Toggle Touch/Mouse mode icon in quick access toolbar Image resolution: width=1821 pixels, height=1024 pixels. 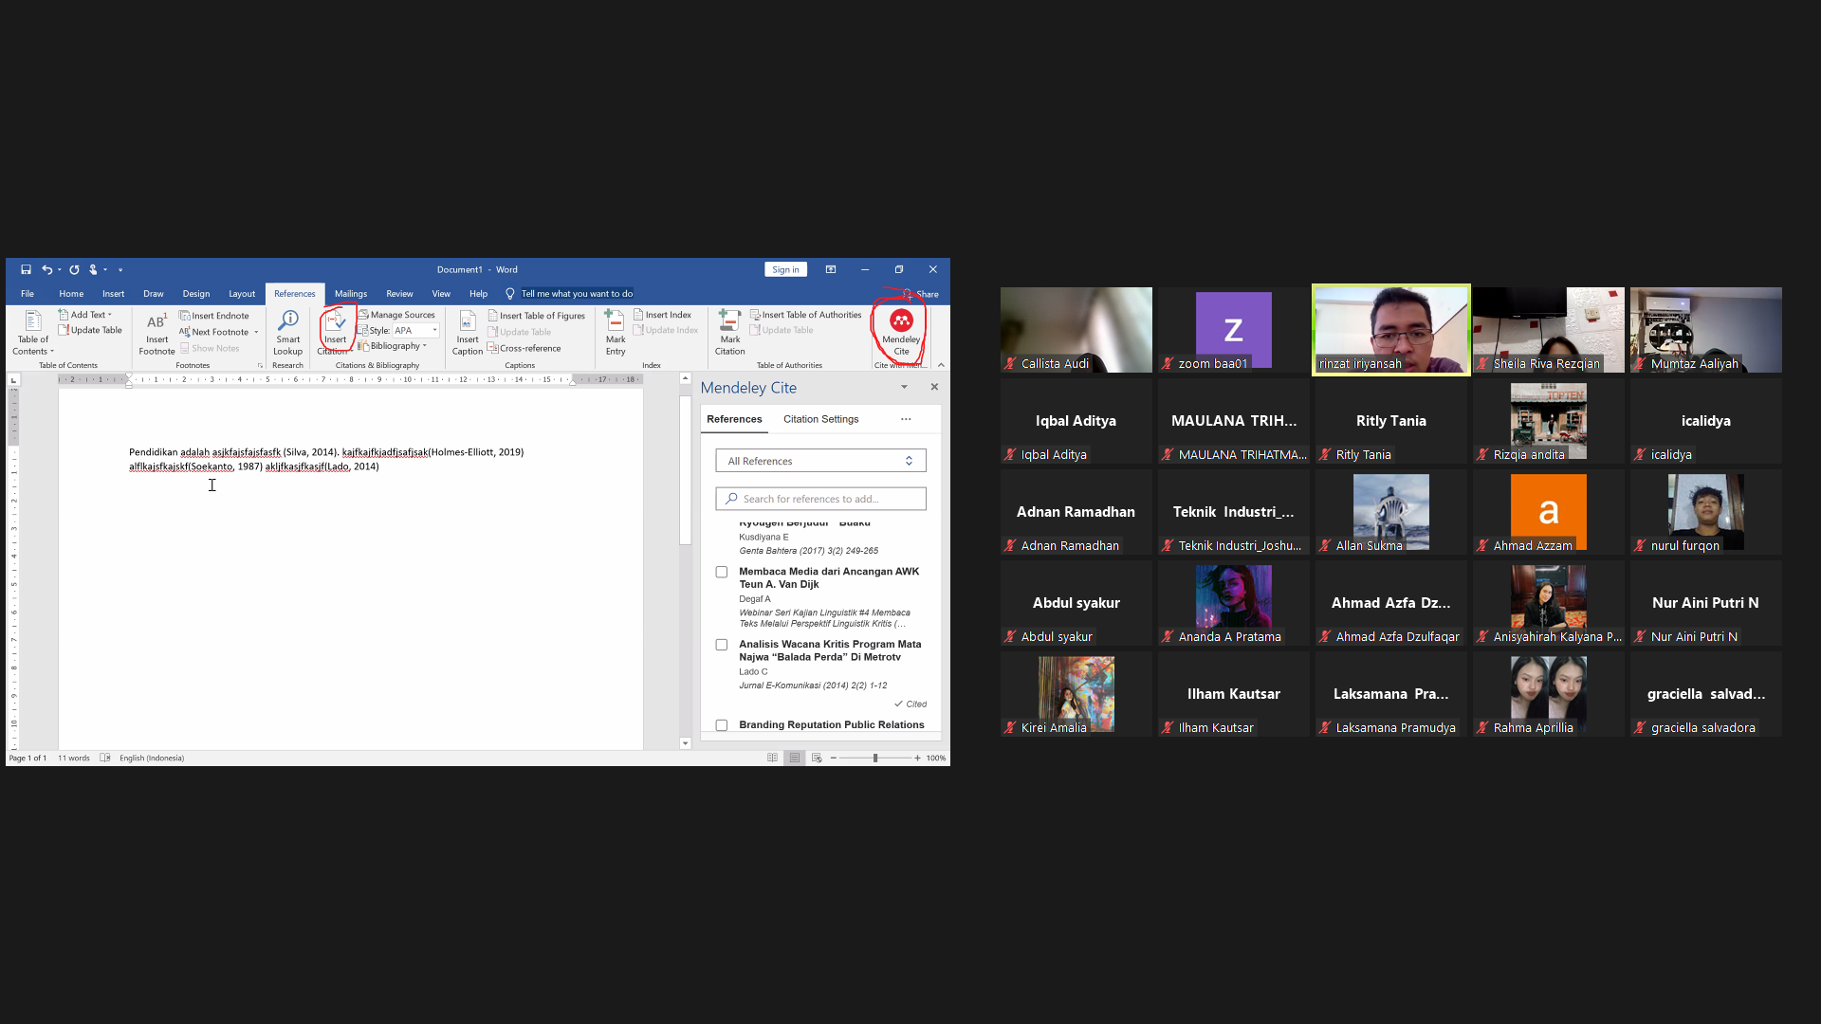pyautogui.click(x=93, y=270)
